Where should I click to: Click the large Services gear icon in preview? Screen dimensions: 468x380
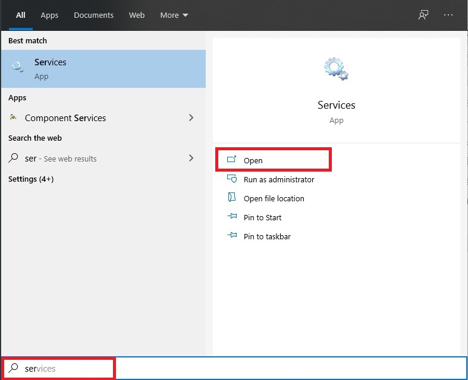[x=337, y=69]
